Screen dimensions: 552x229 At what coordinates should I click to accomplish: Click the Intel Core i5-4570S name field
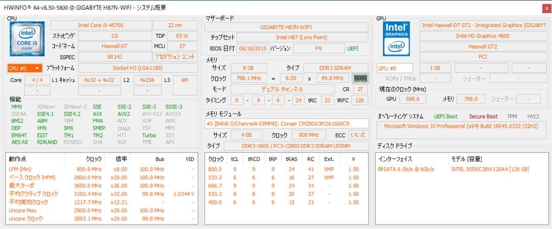click(101, 26)
